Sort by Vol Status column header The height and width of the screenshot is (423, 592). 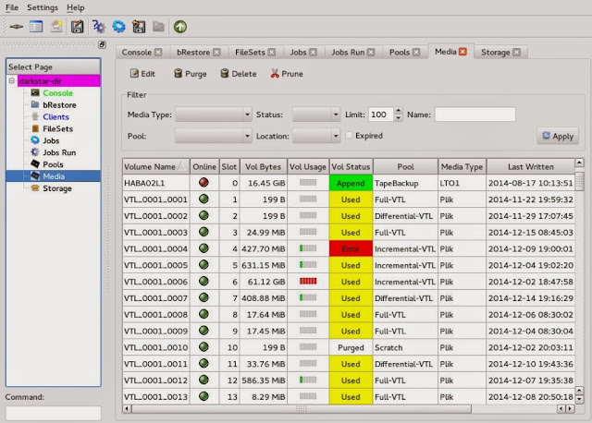point(351,166)
